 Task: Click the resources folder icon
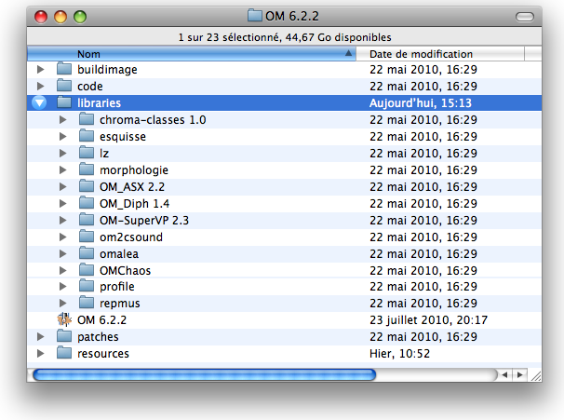pos(64,353)
